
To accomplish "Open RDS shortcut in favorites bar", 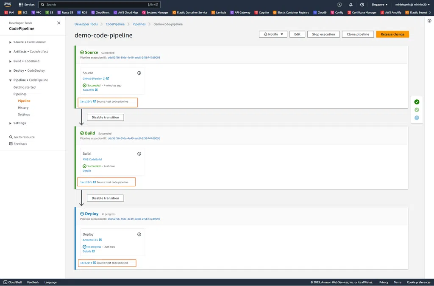I will pos(82,12).
